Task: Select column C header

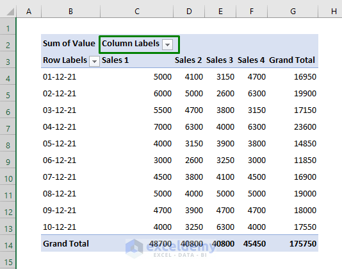Action: [x=137, y=11]
